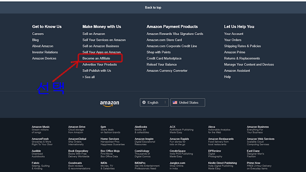Click Become an Affiliate link
Image resolution: width=306 pixels, height=172 pixels.
click(x=96, y=58)
